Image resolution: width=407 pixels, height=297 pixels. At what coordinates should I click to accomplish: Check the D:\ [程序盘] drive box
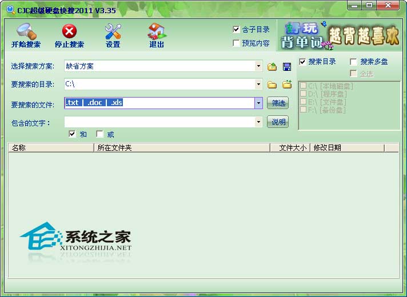(x=303, y=93)
